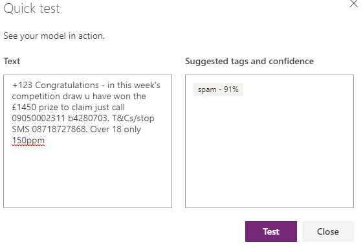Place cursor on 'Over 18 only' phrase

(116, 130)
